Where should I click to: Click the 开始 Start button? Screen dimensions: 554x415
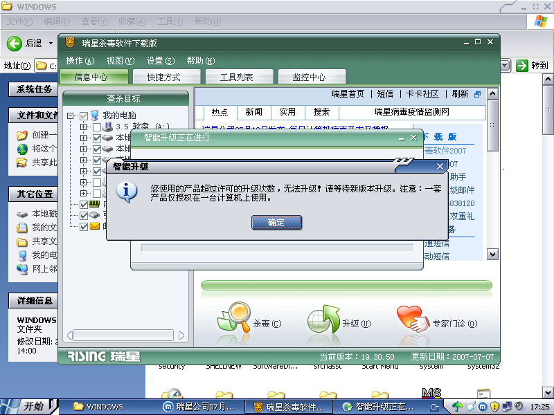pos(29,407)
